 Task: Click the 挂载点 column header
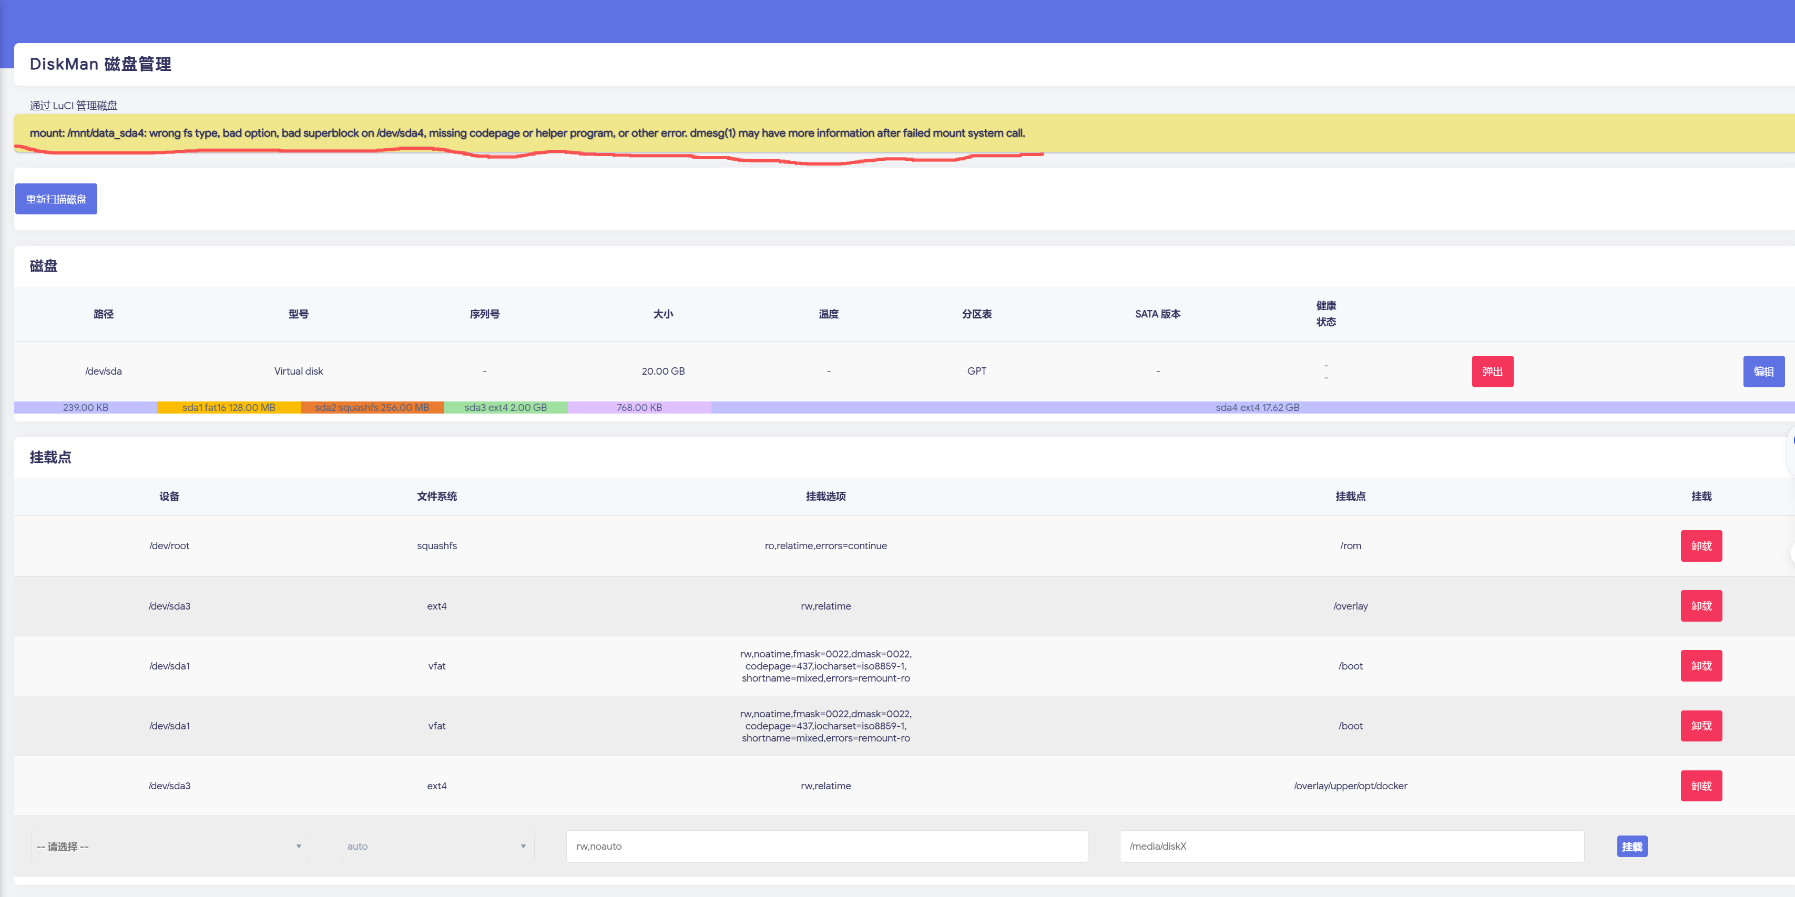coord(1350,497)
